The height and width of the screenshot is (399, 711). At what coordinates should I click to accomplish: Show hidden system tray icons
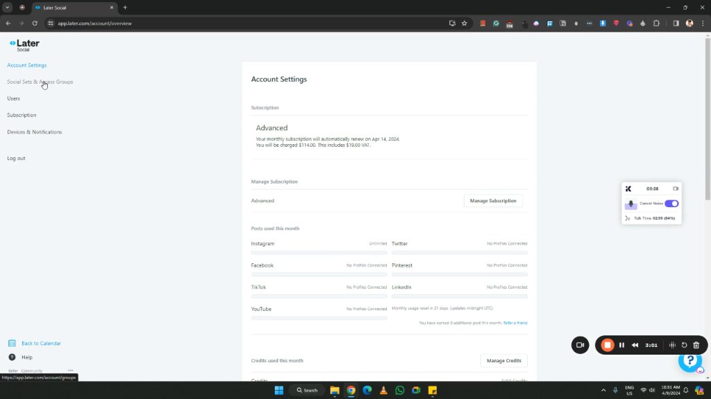(603, 391)
